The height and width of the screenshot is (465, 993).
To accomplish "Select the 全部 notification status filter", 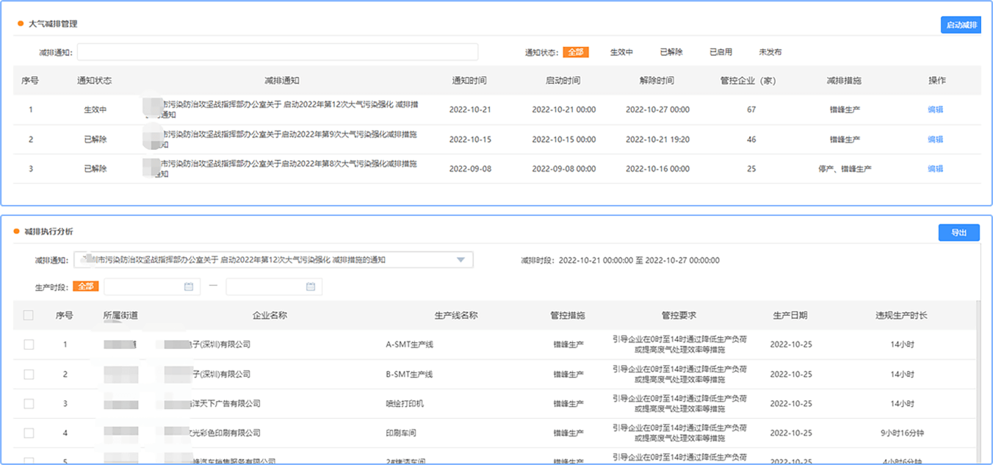I will 575,52.
